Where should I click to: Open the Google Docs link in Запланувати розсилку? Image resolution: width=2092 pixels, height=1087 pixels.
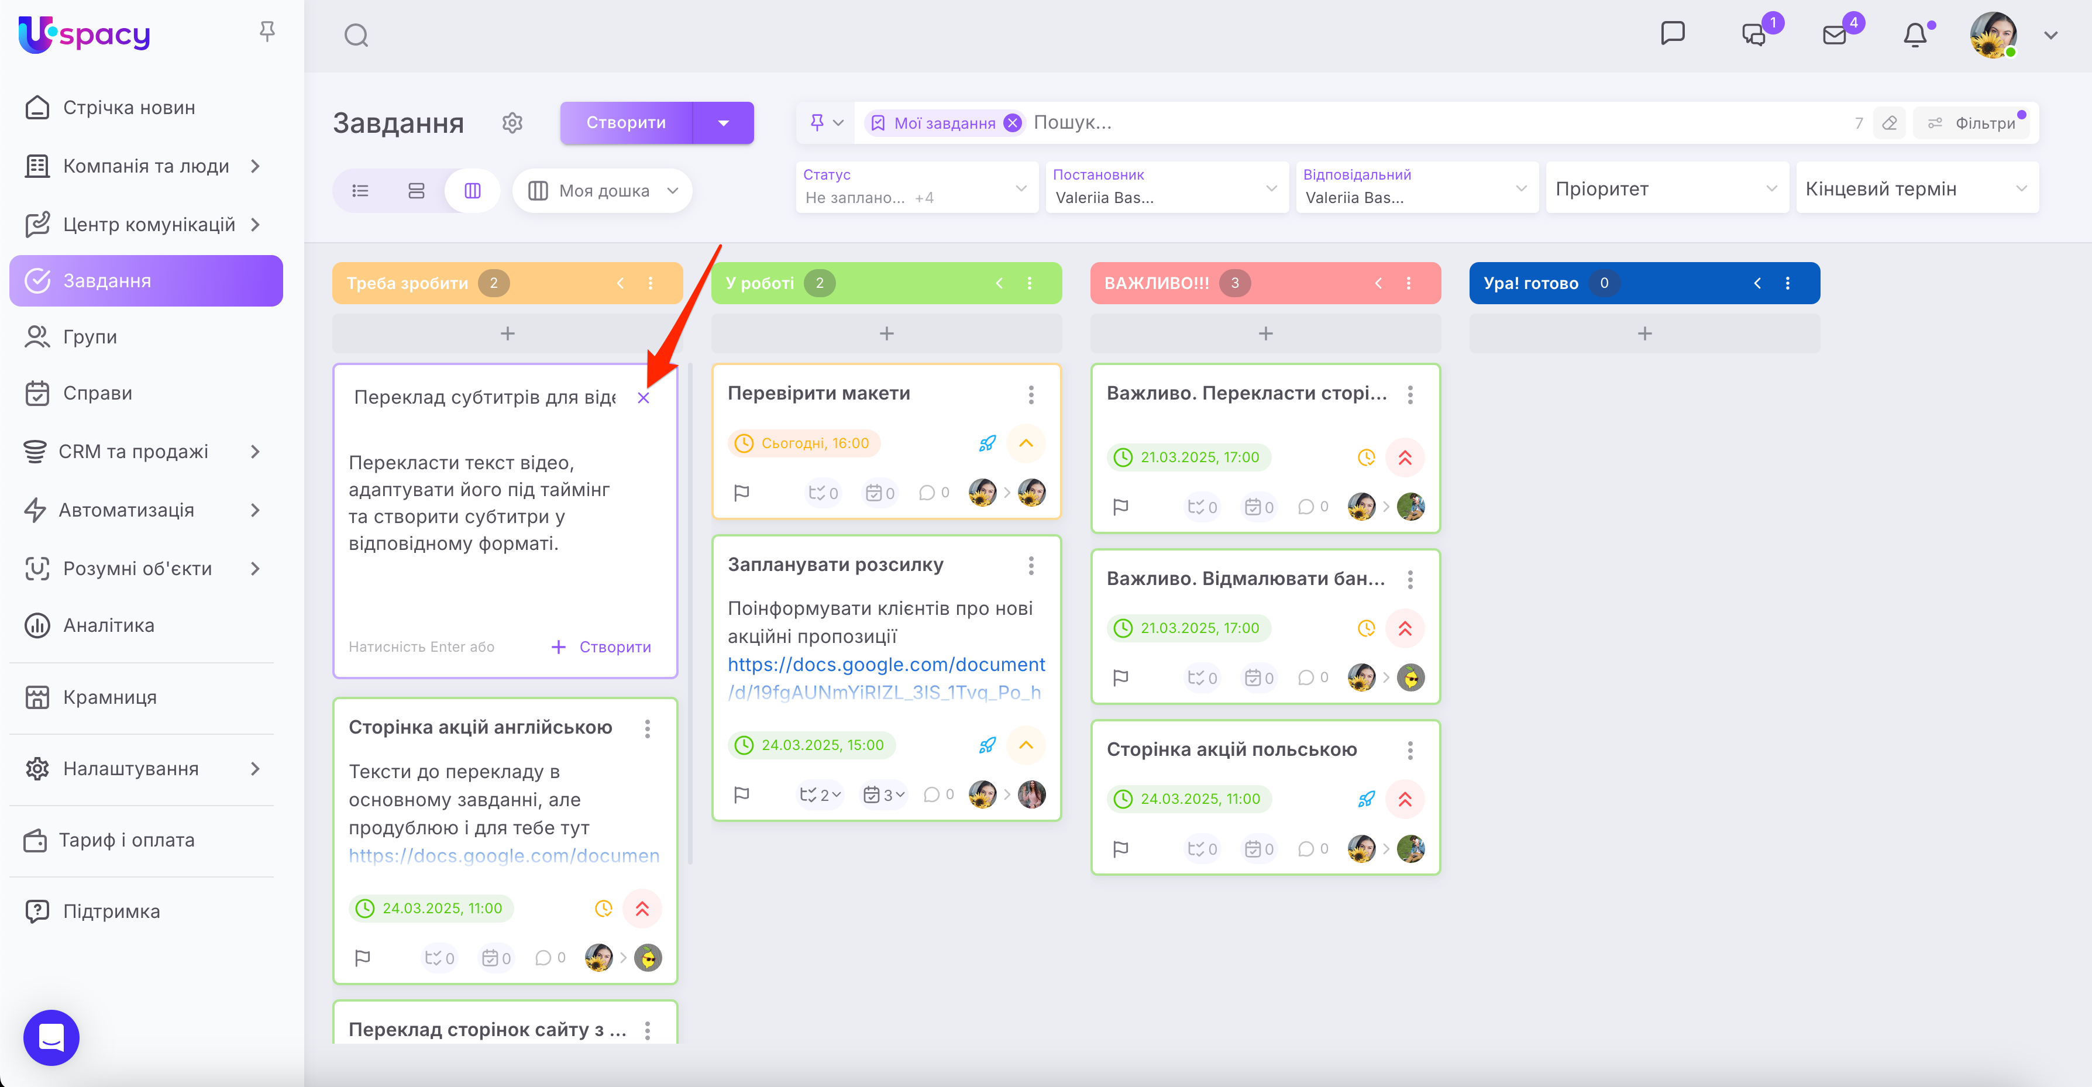click(x=885, y=665)
